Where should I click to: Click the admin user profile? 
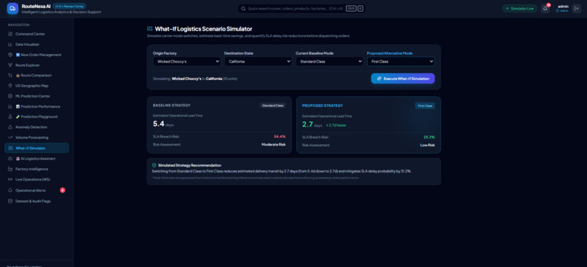tap(563, 8)
